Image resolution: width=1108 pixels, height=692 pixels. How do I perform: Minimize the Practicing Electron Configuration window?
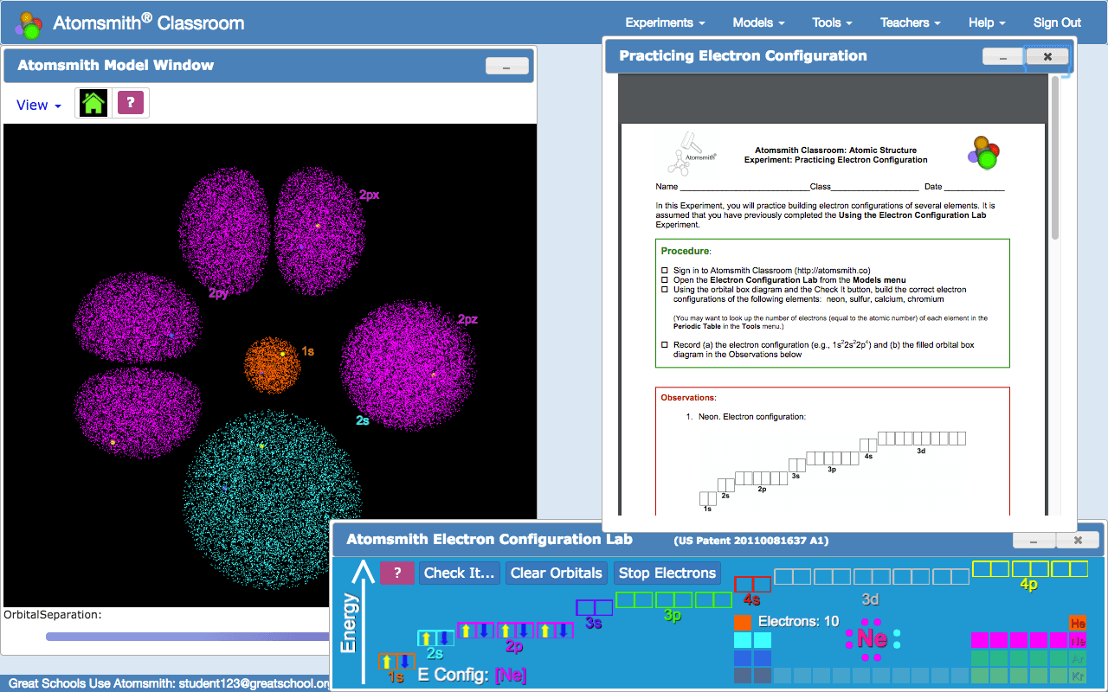click(1003, 56)
